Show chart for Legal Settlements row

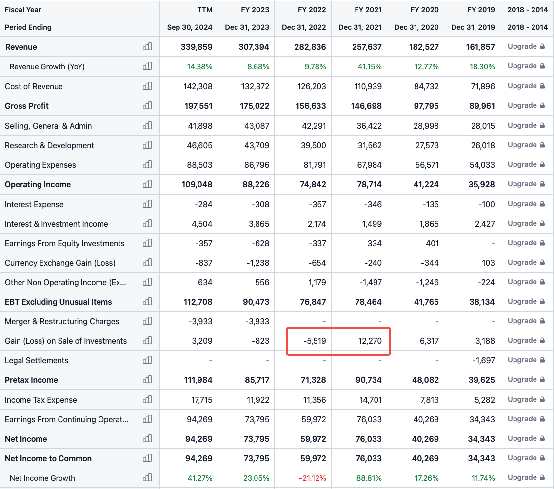pyautogui.click(x=147, y=360)
